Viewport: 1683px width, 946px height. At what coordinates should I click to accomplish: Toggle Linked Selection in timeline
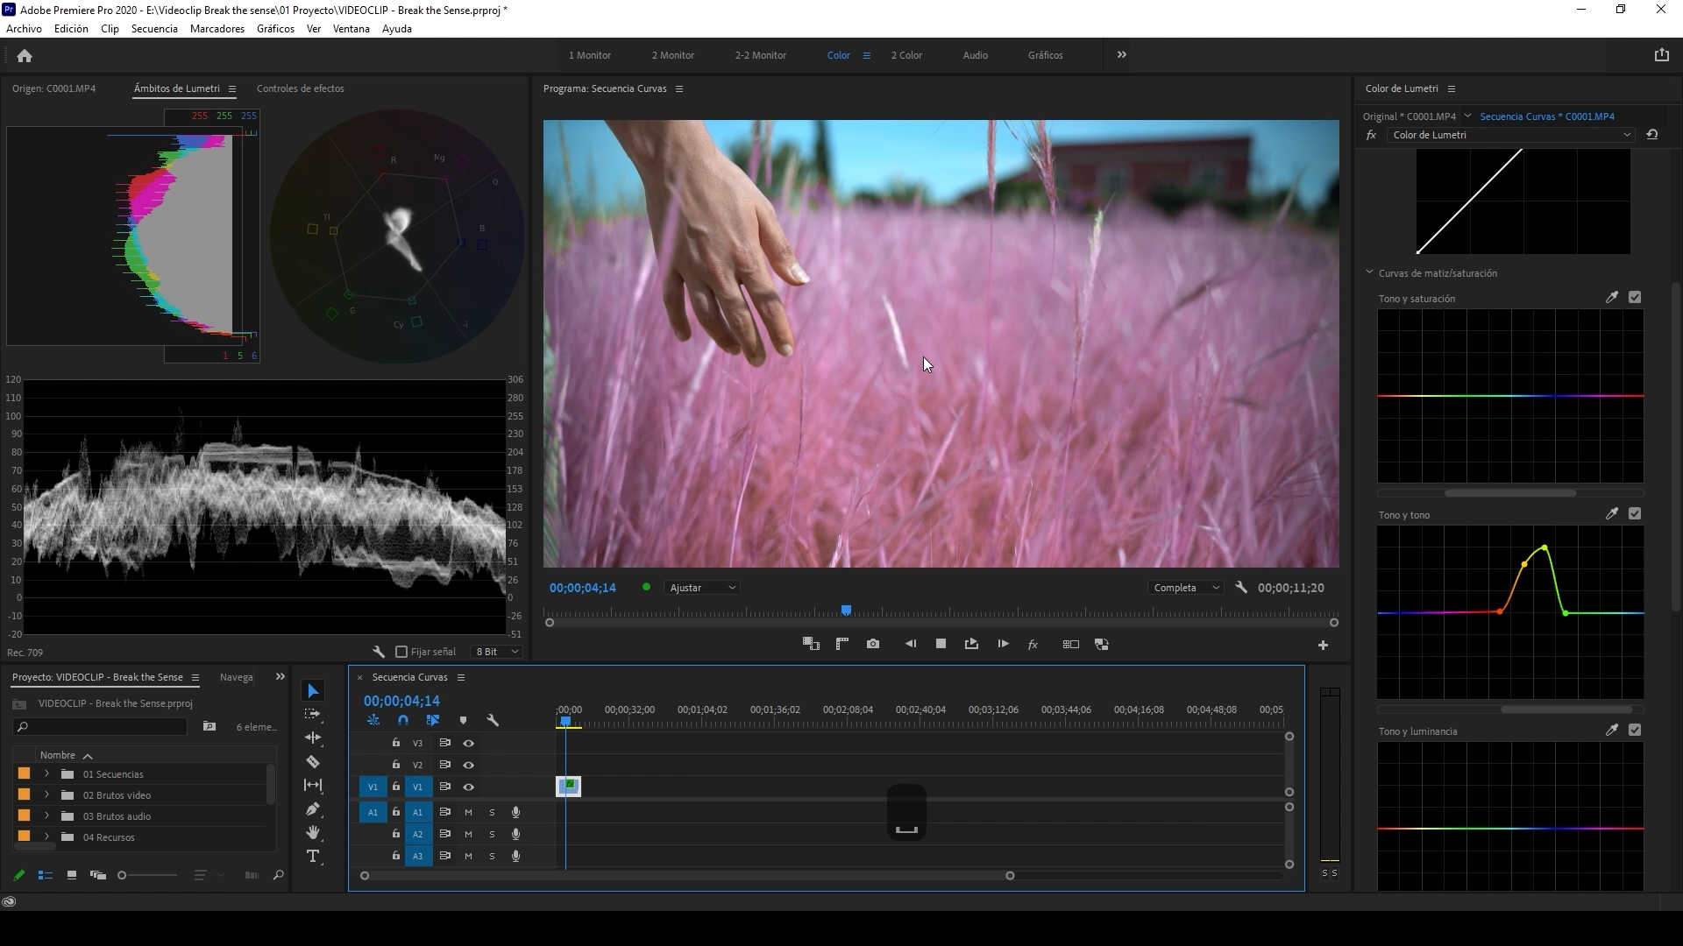433,720
